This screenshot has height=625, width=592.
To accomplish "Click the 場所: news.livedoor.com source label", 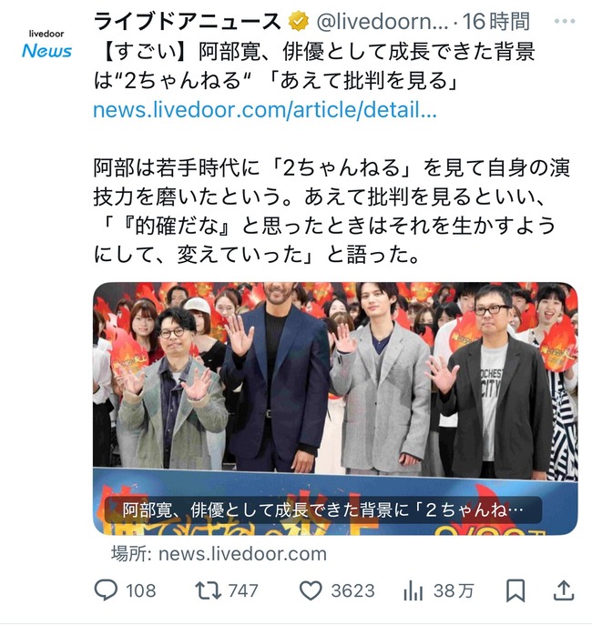I will [x=219, y=554].
